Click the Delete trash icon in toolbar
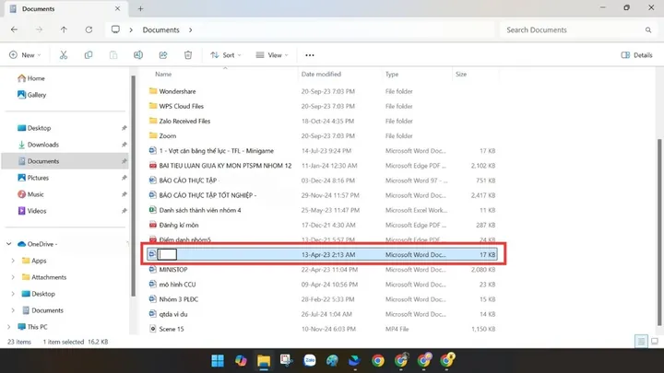664x373 pixels. pos(188,55)
